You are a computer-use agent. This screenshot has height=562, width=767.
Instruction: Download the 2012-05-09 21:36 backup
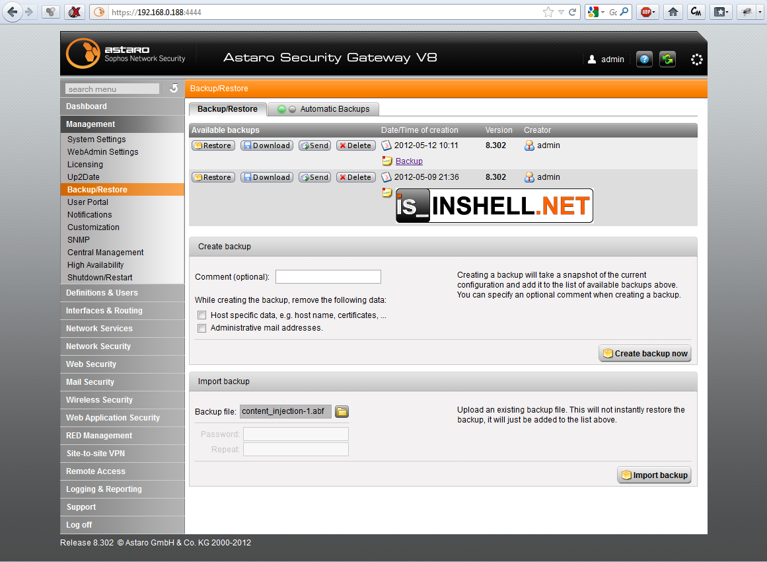(x=267, y=177)
